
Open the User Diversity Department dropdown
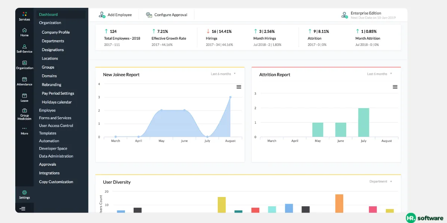[x=381, y=181]
